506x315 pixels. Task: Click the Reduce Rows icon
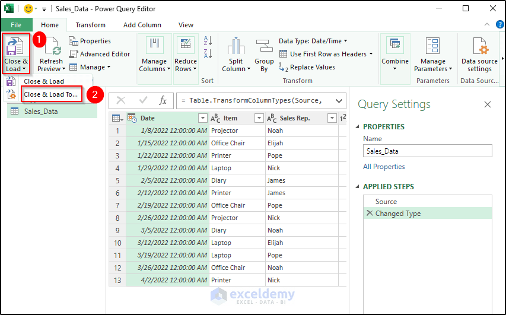186,46
